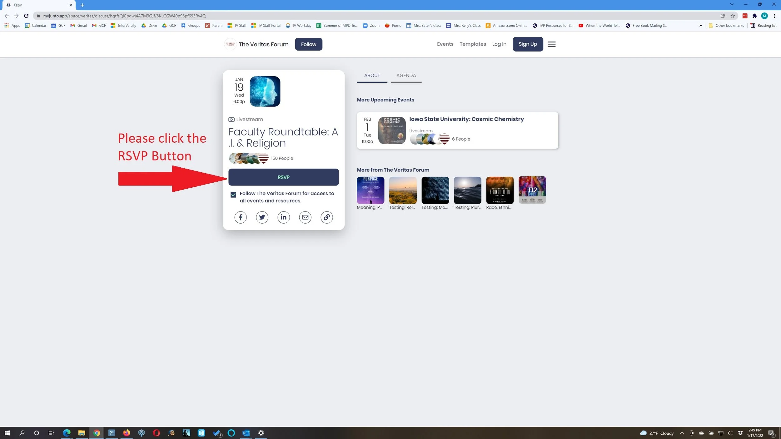The width and height of the screenshot is (781, 439).
Task: Share event on Facebook icon
Action: (x=240, y=217)
